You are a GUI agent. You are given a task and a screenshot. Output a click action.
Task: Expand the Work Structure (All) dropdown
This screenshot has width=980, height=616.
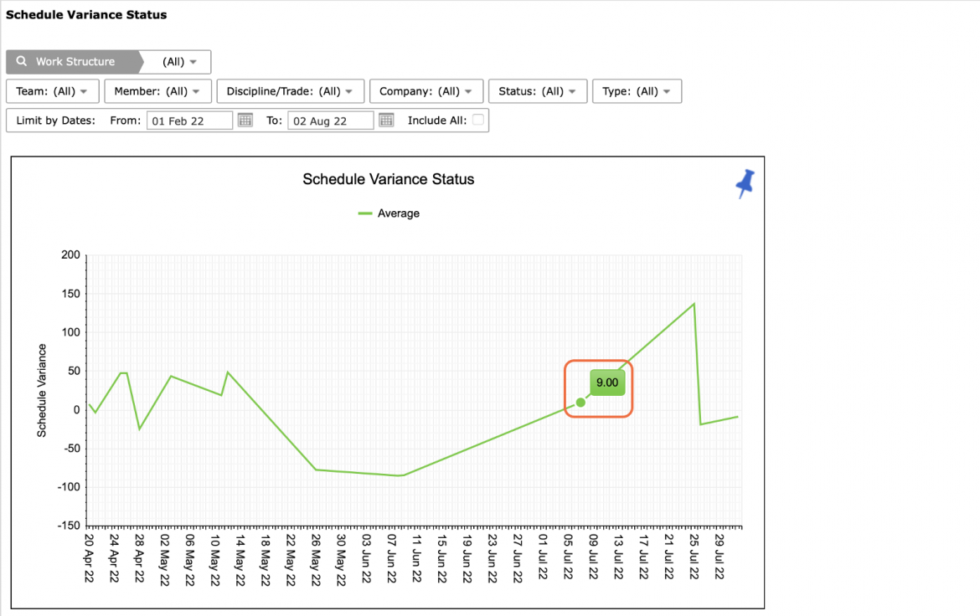pos(179,62)
